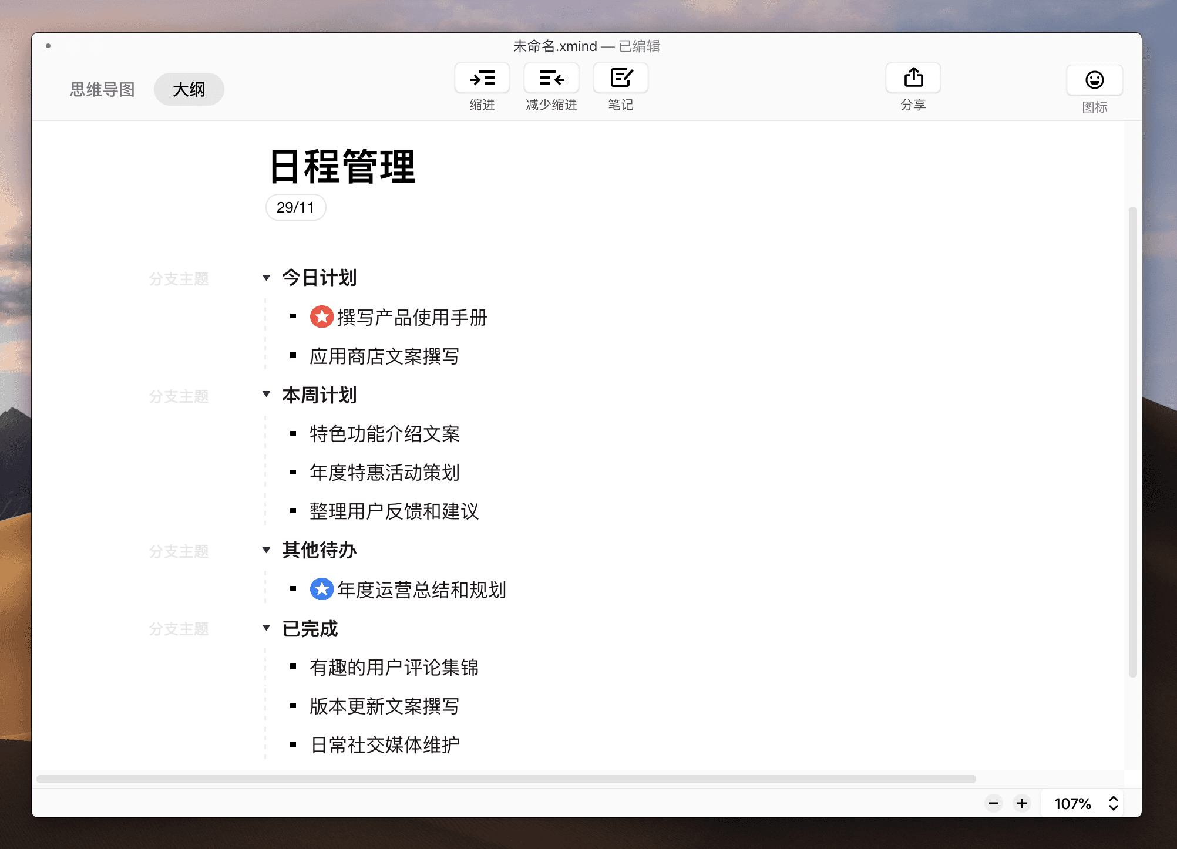Collapse the 已完成 branch
The image size is (1177, 849).
tap(266, 628)
